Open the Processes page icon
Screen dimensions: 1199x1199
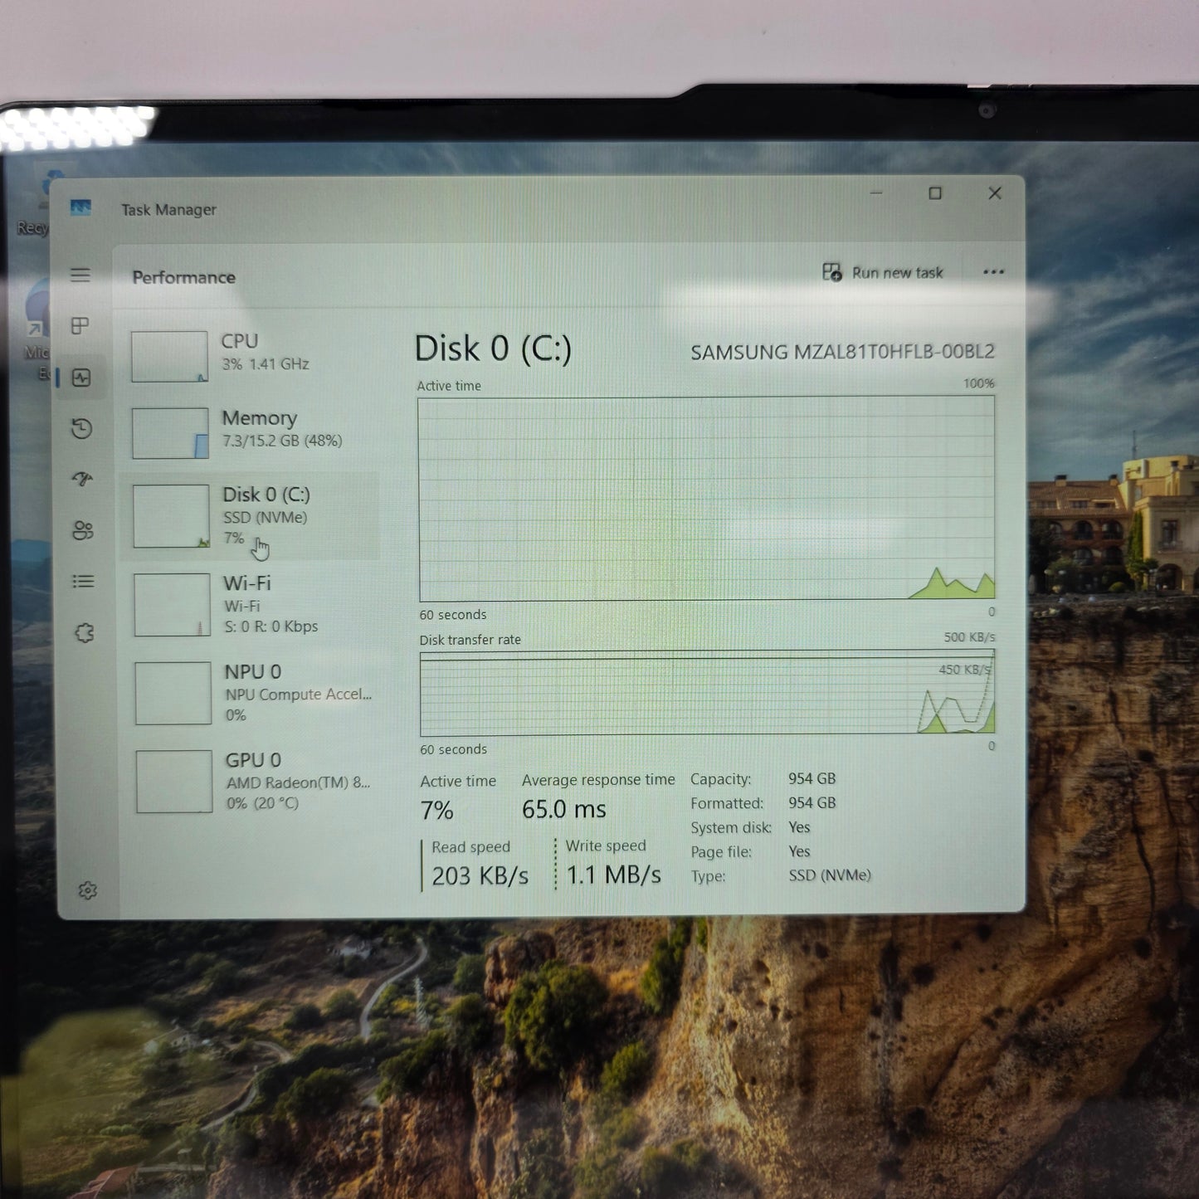80,326
